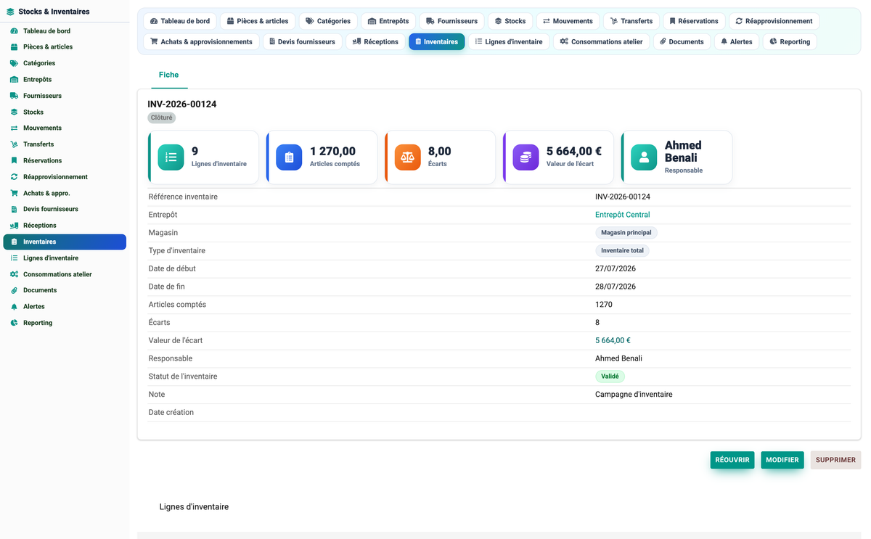Viewport: 871px width, 539px height.
Task: Click the INV-2026-00124 heading
Action: pyautogui.click(x=182, y=104)
